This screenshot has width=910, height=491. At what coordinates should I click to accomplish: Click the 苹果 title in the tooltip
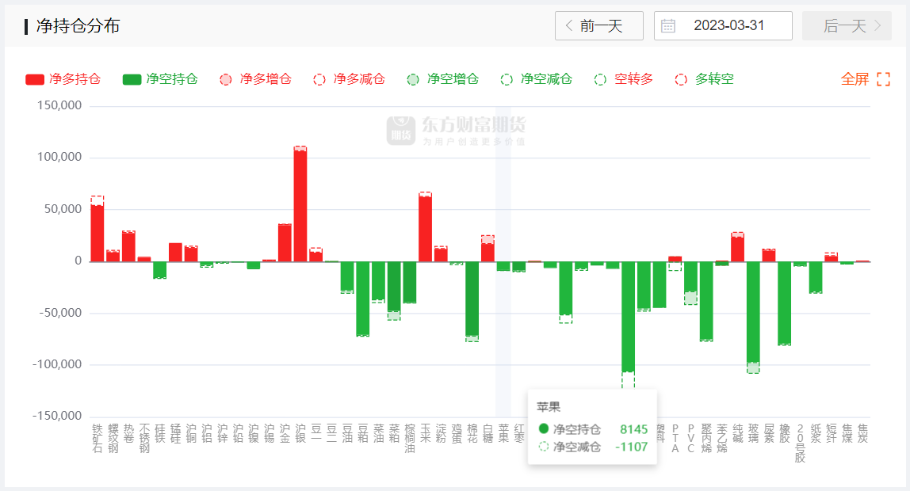coord(549,407)
